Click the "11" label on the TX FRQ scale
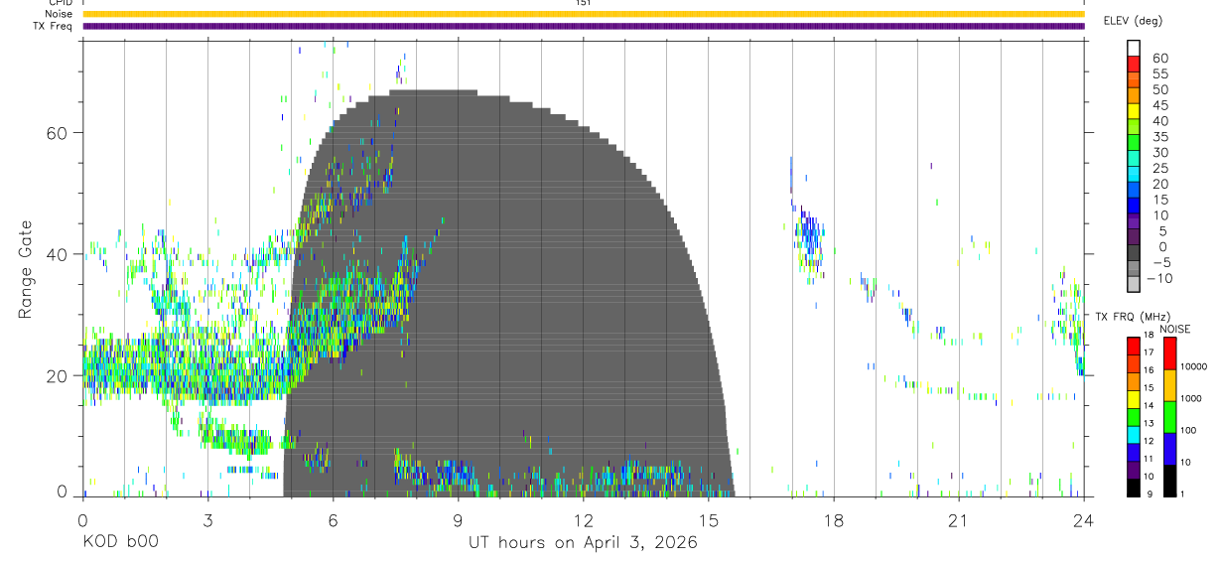Screen dimensions: 1219x563 pos(1150,459)
